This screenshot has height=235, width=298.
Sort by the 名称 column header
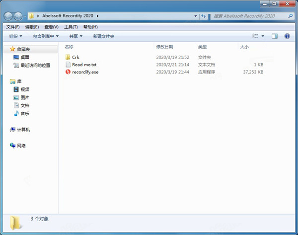pyautogui.click(x=69, y=47)
